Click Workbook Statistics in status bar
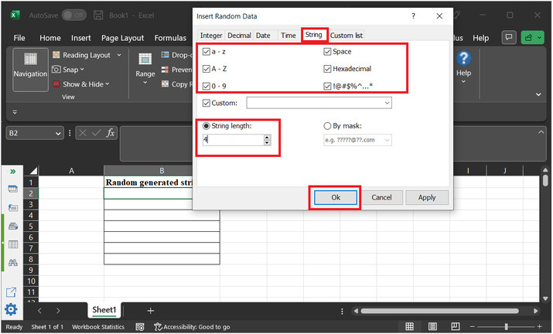The image size is (553, 334). (98, 327)
